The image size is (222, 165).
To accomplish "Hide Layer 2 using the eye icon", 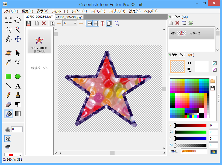I will pyautogui.click(x=173, y=33).
